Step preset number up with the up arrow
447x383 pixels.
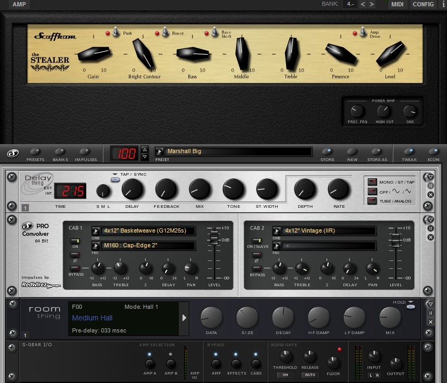(145, 149)
